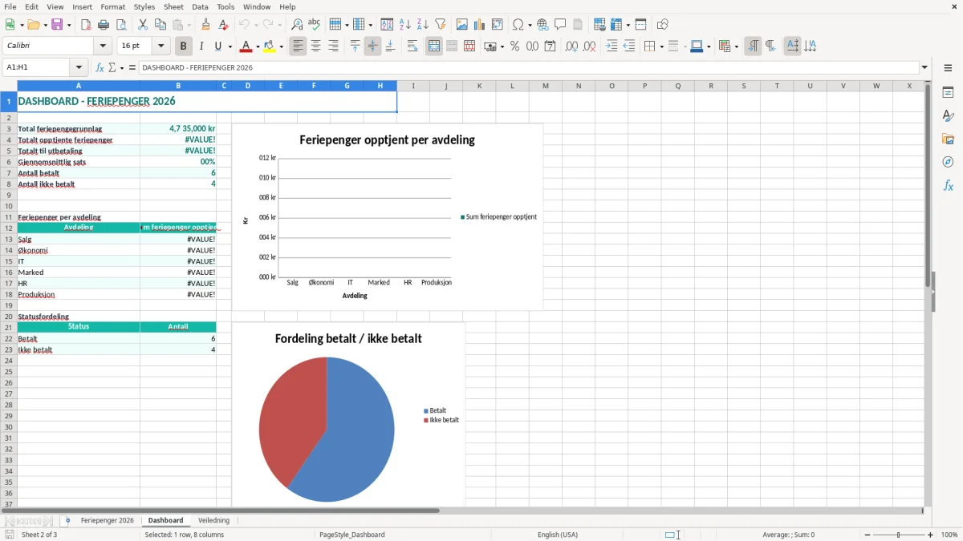Open the Name Box dropdown arrow
The image size is (963, 541).
point(79,67)
